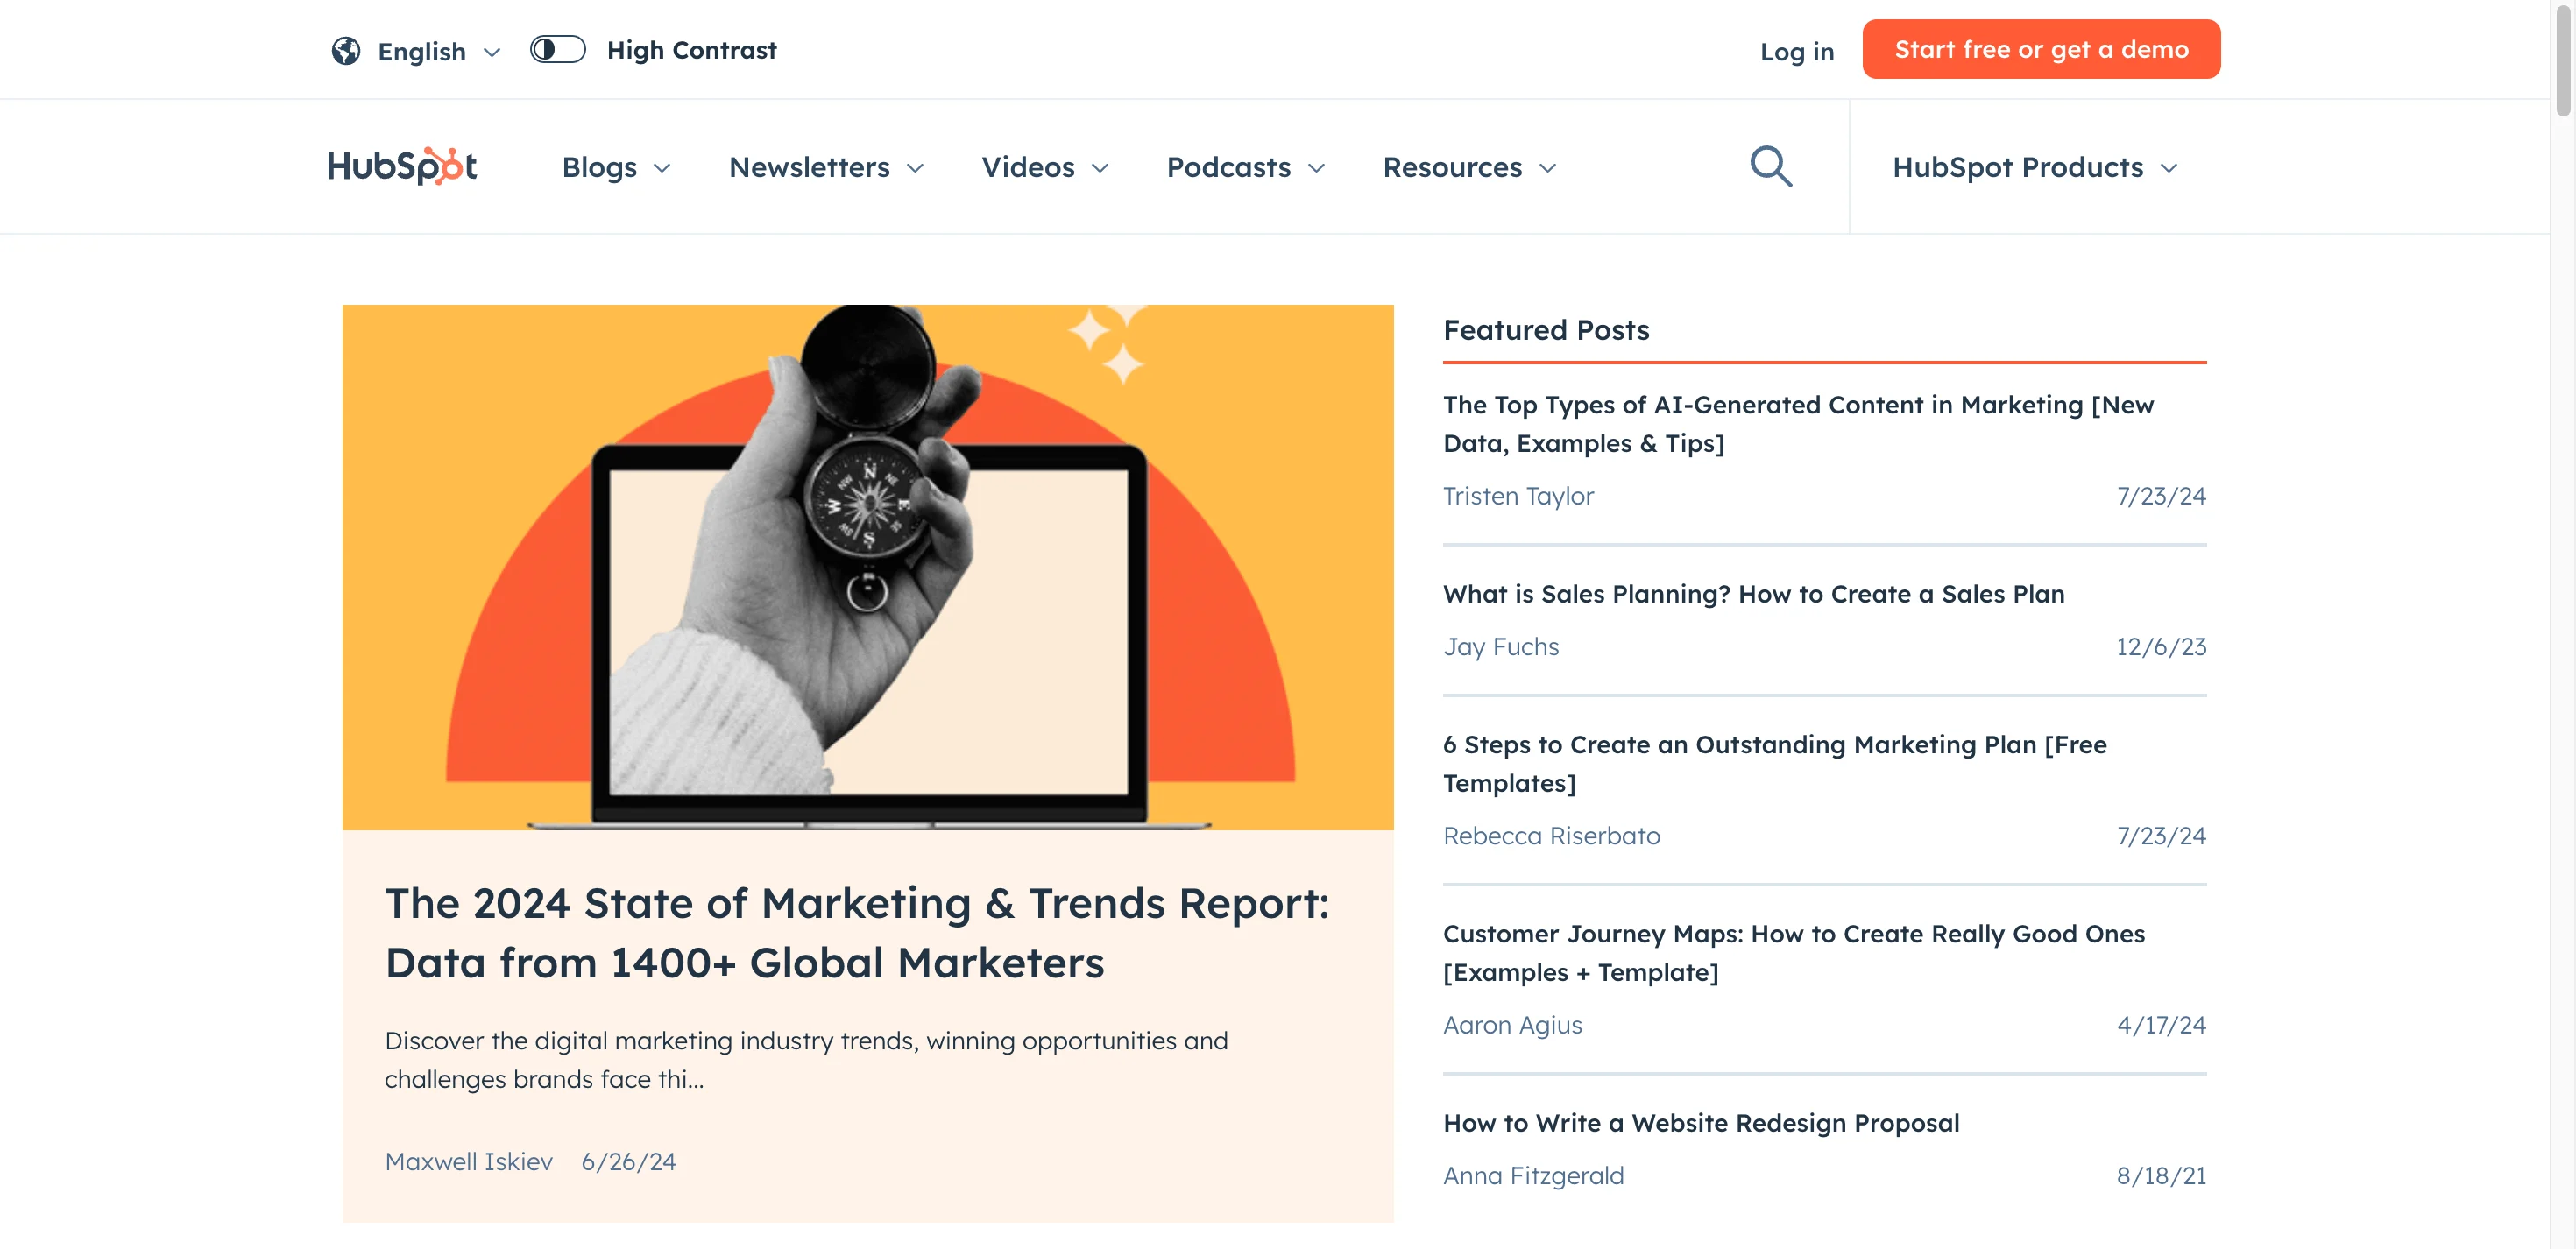Image resolution: width=2576 pixels, height=1249 pixels.
Task: Open the English language dropdown
Action: click(x=437, y=51)
